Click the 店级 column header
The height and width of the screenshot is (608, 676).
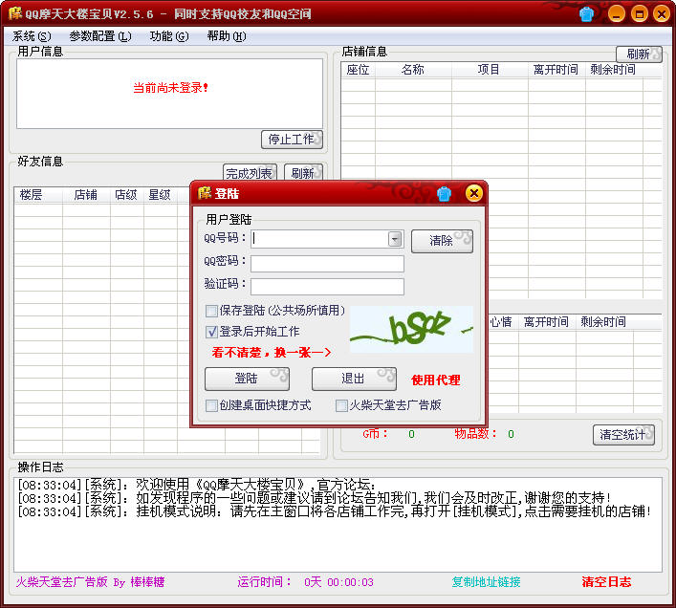(126, 195)
